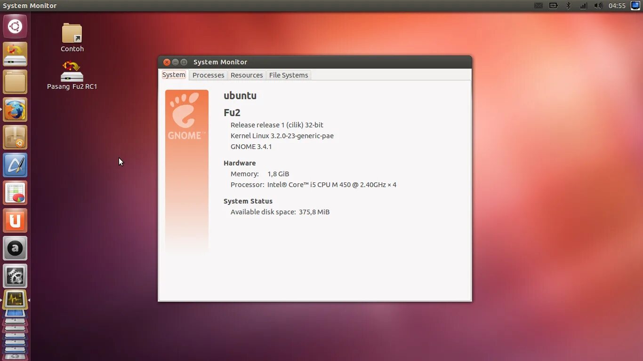Launch the installer icon in the launcher

click(15, 54)
